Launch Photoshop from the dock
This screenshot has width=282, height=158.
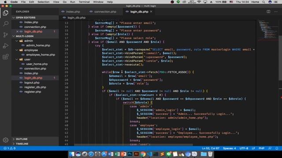coord(130,154)
